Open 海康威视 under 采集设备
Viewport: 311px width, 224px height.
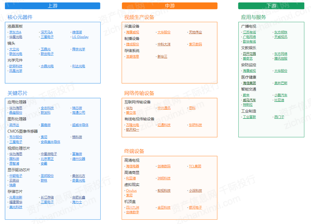[133, 32]
